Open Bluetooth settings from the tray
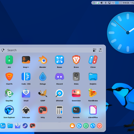This screenshot has height=134, width=134. (x=106, y=3)
